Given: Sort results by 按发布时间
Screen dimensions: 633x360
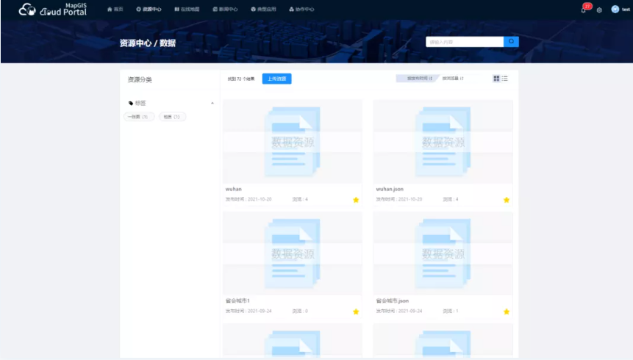Looking at the screenshot, I should pos(415,79).
